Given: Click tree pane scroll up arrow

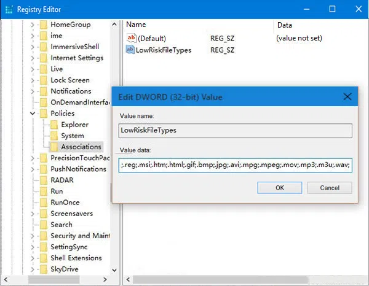Looking at the screenshot, I should [x=114, y=24].
